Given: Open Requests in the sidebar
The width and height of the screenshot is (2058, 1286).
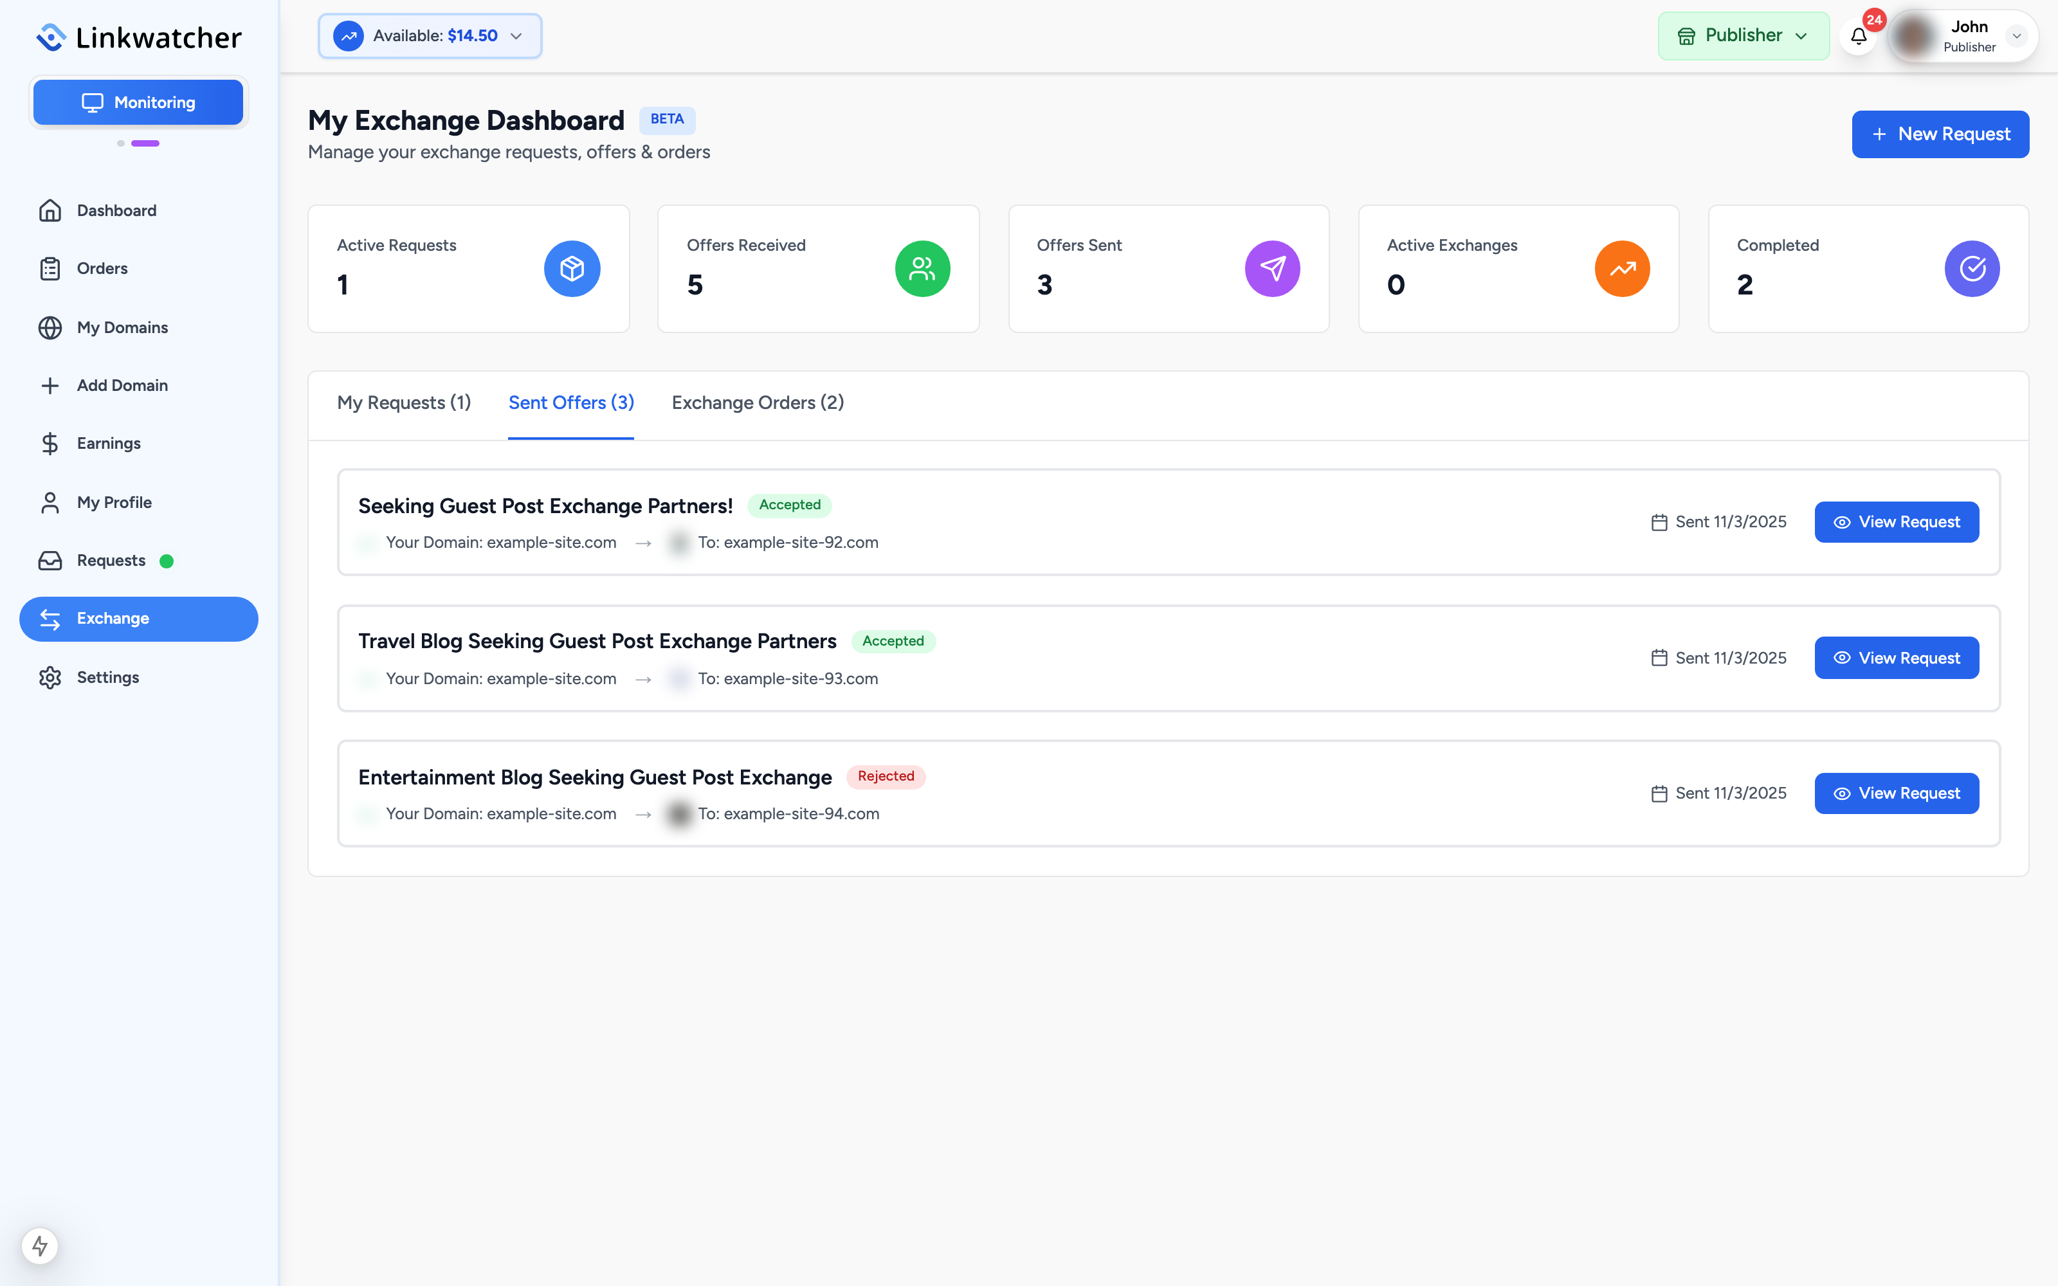Looking at the screenshot, I should point(139,561).
